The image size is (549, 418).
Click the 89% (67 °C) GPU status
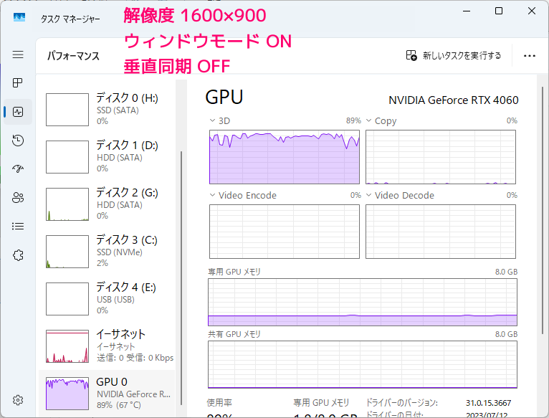point(119,405)
